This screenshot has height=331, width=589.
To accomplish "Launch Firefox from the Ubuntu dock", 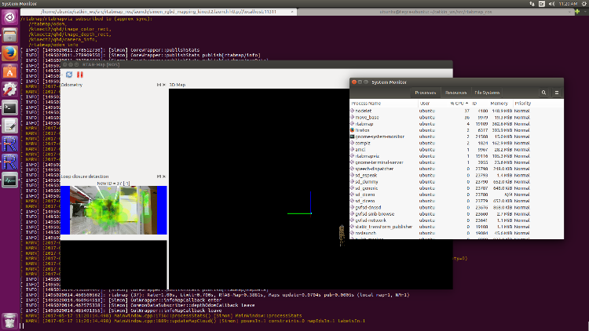I will (x=10, y=53).
